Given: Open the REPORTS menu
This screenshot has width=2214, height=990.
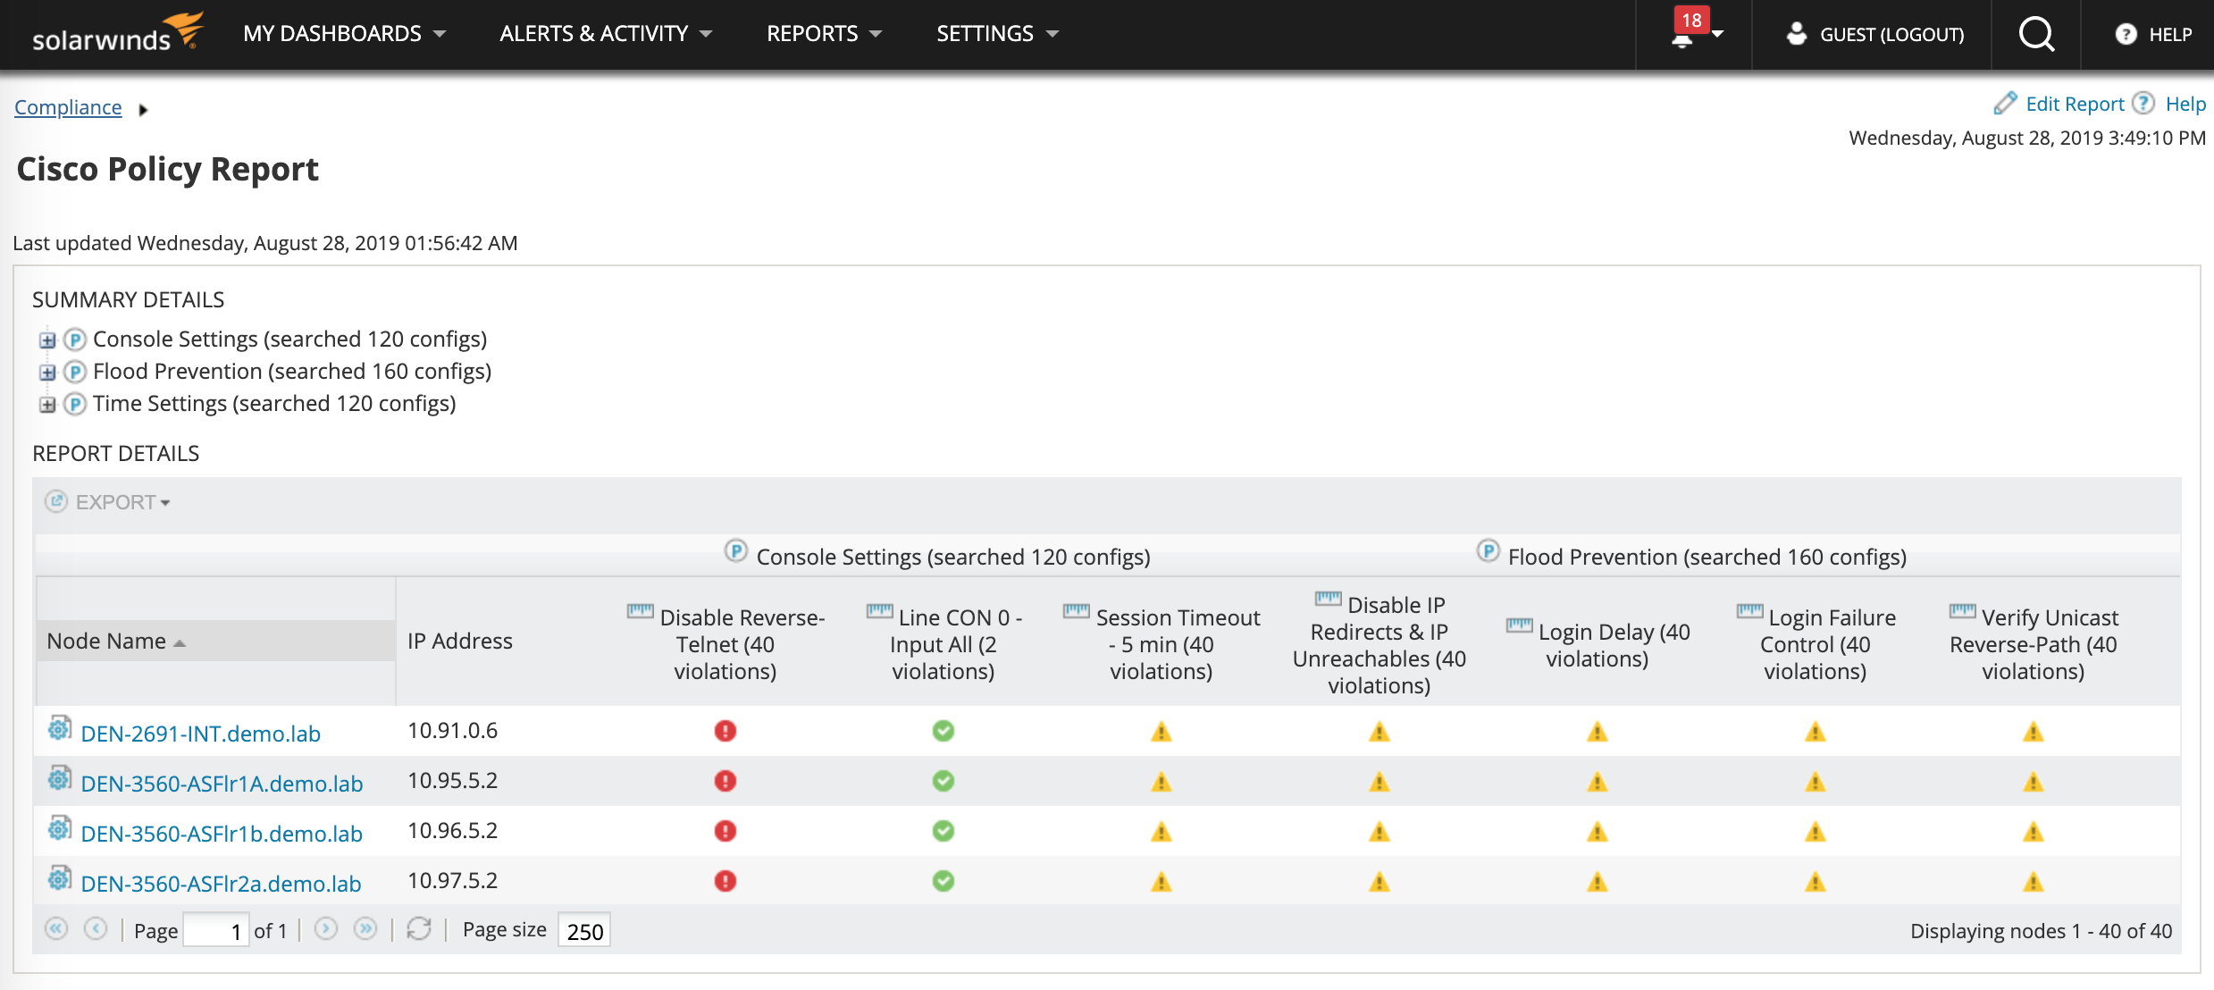Looking at the screenshot, I should point(823,34).
